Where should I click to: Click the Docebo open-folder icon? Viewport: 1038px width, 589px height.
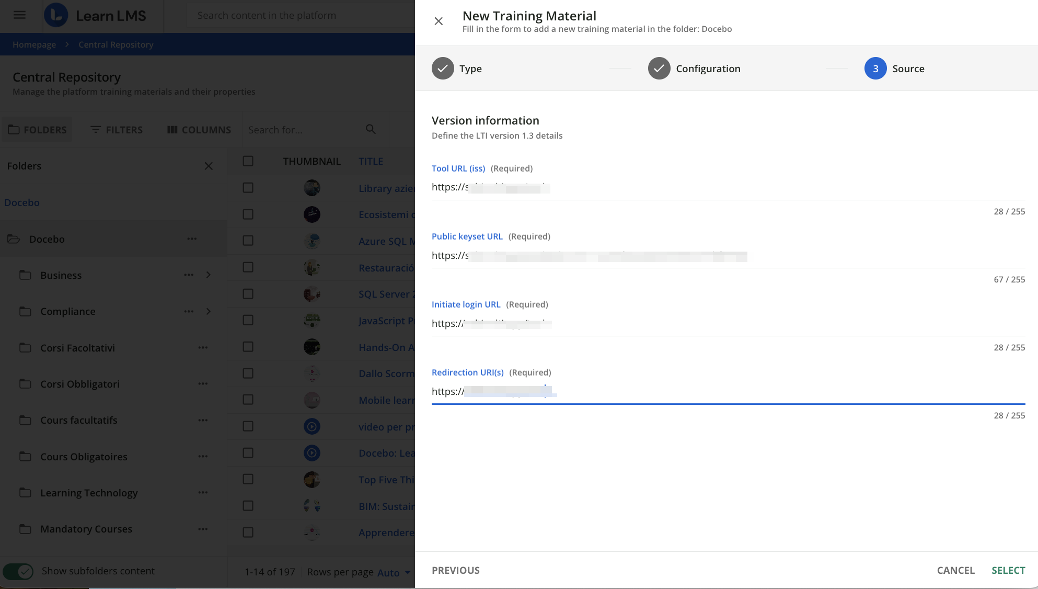point(14,239)
